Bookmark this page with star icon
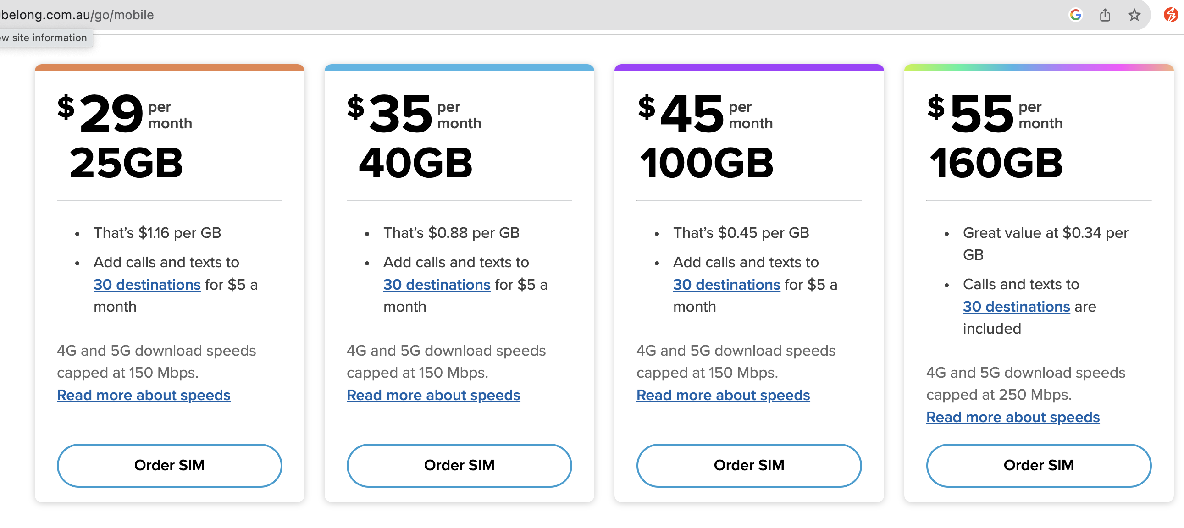 click(x=1134, y=15)
